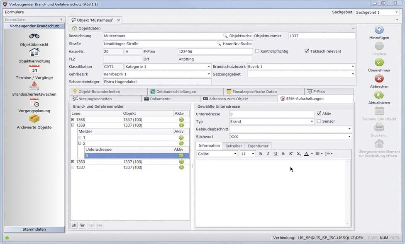
Task: Click the red Abbrechen icon
Action: click(x=379, y=79)
